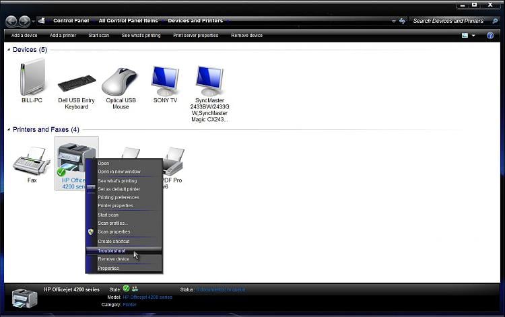Click the Printer category value
Viewport: 505px width, 317px height.
pyautogui.click(x=129, y=304)
